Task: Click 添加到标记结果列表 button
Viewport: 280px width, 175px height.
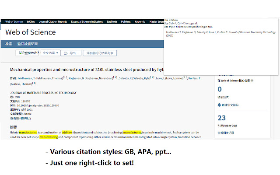Action: pos(100,53)
